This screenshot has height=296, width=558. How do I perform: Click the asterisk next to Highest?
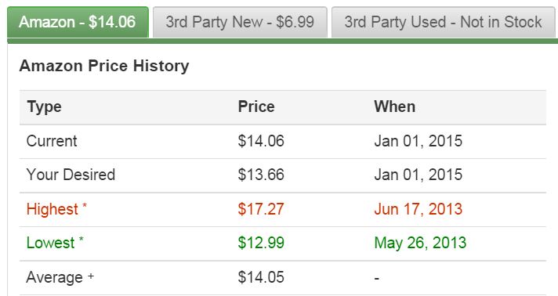click(x=85, y=205)
